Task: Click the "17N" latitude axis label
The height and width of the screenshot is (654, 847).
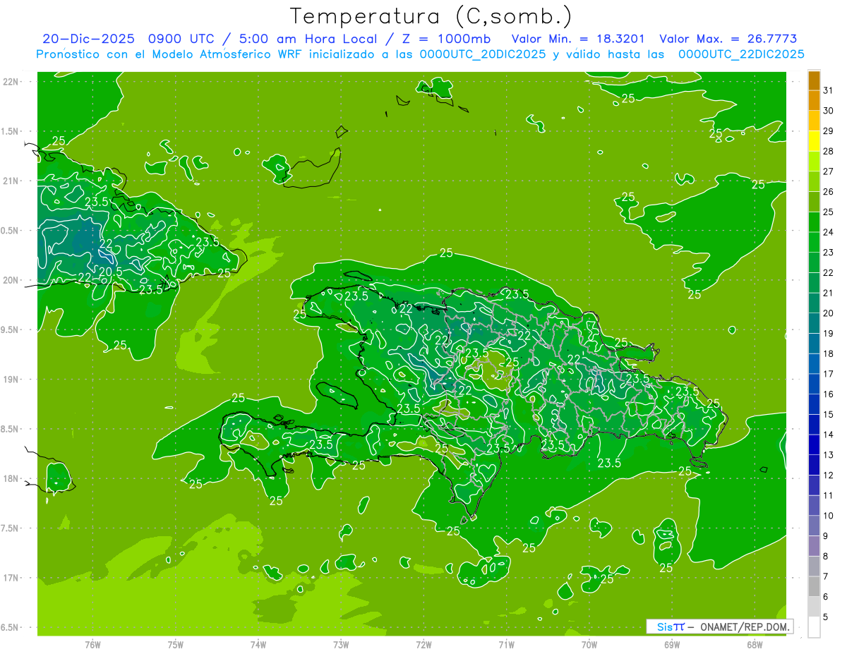Action: click(11, 578)
